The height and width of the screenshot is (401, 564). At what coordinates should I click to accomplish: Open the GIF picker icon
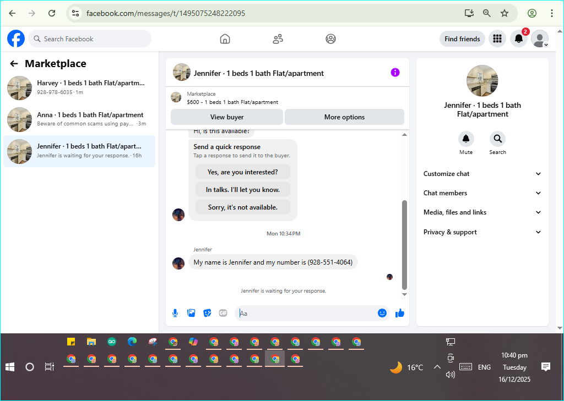223,314
